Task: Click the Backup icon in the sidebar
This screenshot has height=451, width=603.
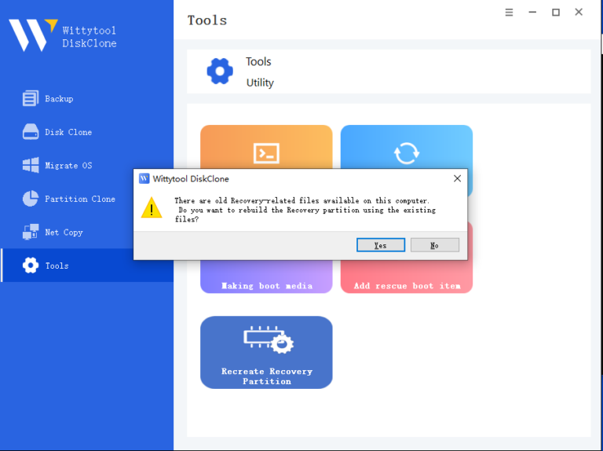Action: click(31, 98)
